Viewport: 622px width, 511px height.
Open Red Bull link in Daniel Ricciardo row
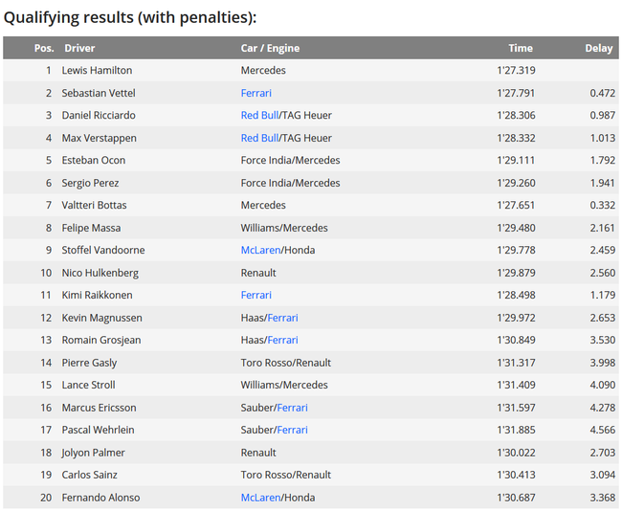259,115
